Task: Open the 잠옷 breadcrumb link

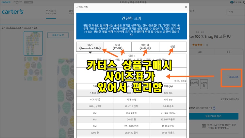Action: pyautogui.click(x=36, y=28)
